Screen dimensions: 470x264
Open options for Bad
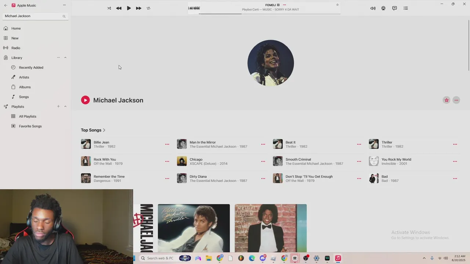455,179
